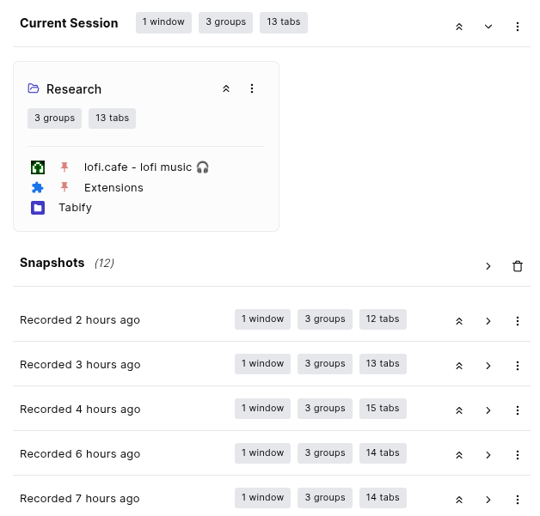The width and height of the screenshot is (540, 516).
Task: Open menu for snapshot recorded 4 hours ago
Action: click(518, 410)
